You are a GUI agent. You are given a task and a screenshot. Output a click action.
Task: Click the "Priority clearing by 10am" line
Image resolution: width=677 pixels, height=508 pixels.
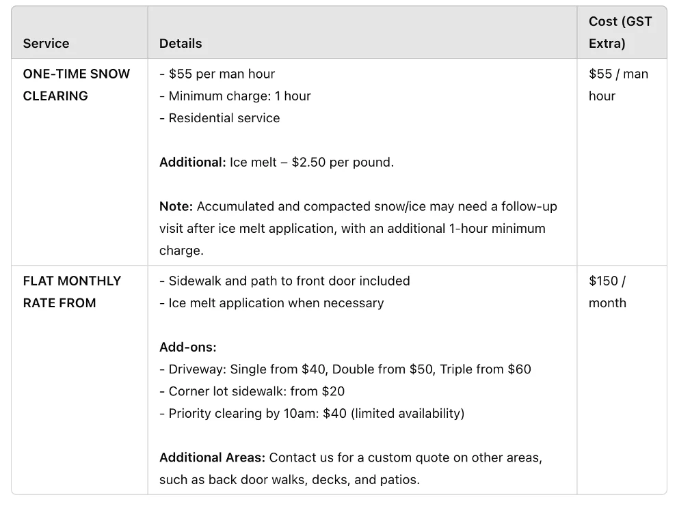click(x=312, y=413)
